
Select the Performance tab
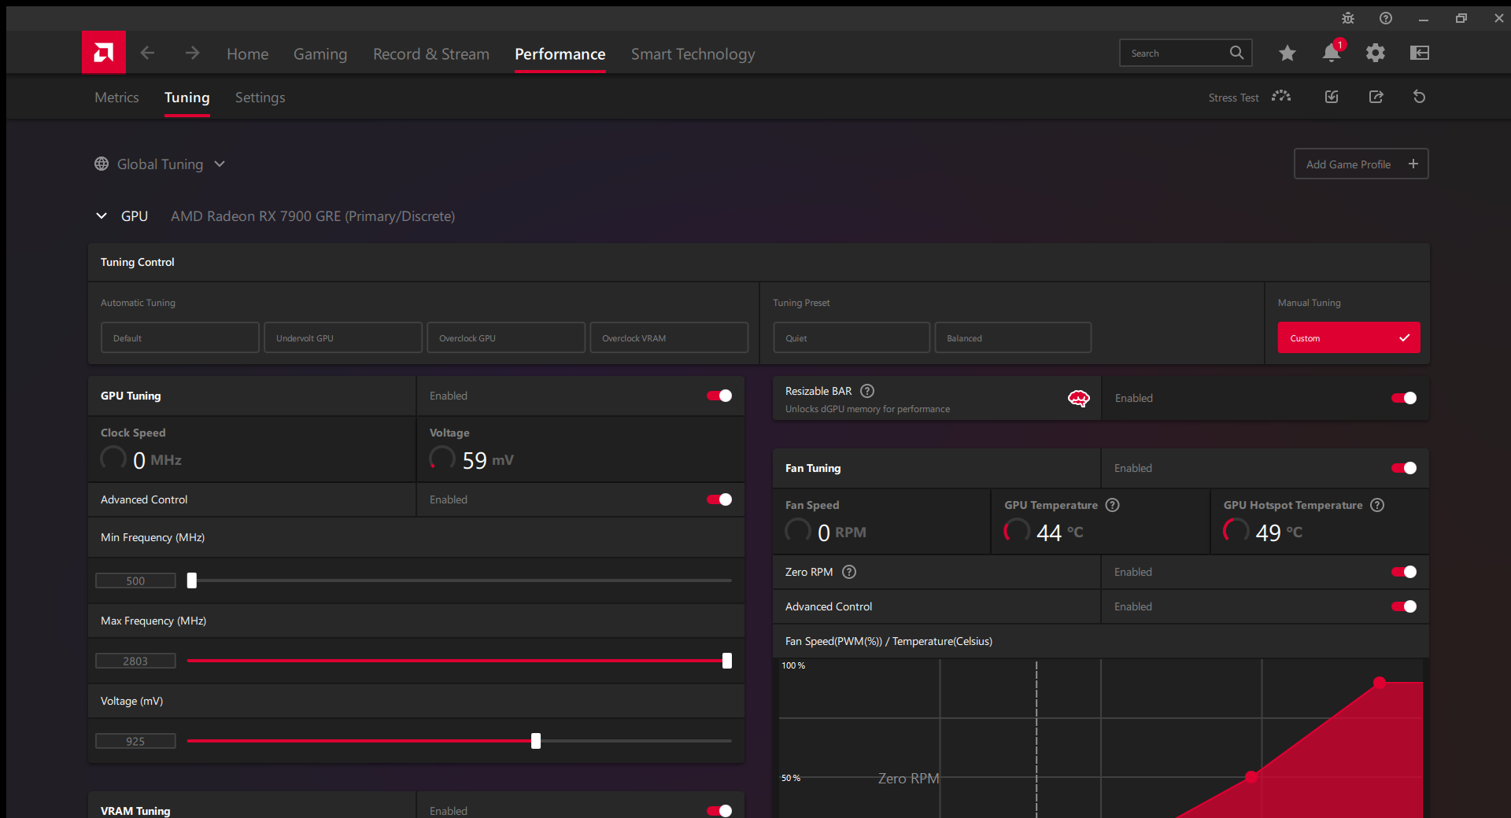coord(560,53)
